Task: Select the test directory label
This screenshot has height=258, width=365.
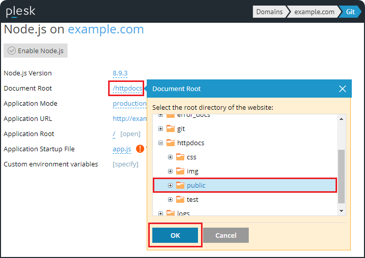Action: tap(192, 199)
